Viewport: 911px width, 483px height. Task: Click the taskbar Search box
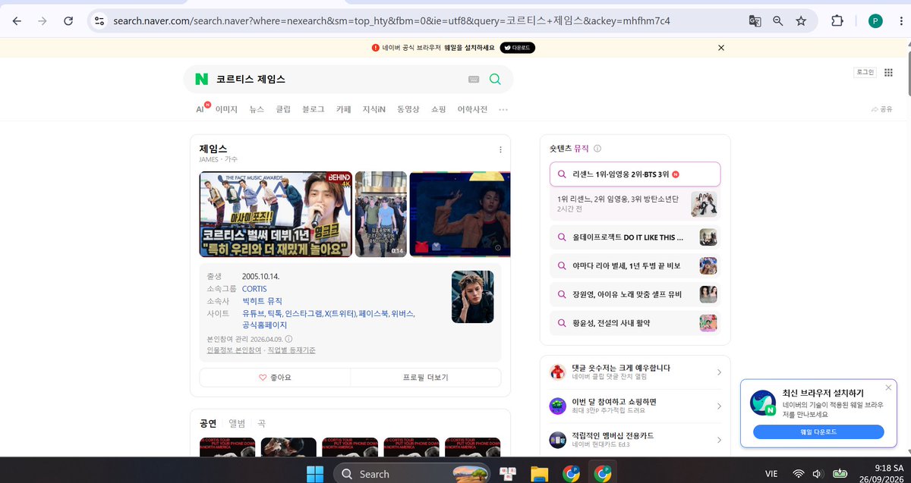(x=414, y=474)
